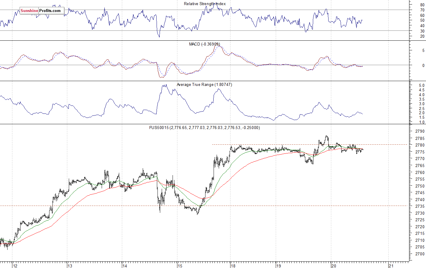Click MACD axis value 0
The width and height of the screenshot is (426, 268).
point(423,65)
